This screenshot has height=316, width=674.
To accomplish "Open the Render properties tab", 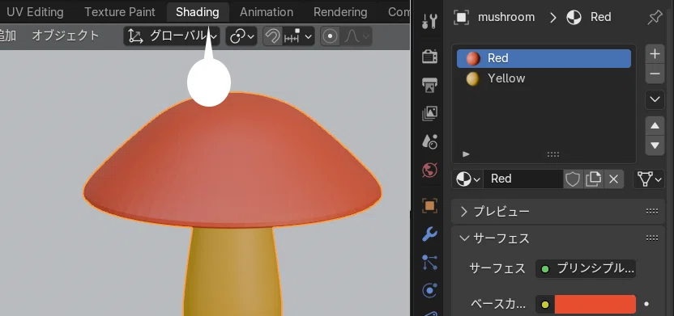I will (x=429, y=57).
